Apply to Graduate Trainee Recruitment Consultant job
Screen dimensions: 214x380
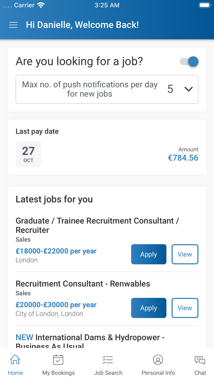tap(149, 254)
